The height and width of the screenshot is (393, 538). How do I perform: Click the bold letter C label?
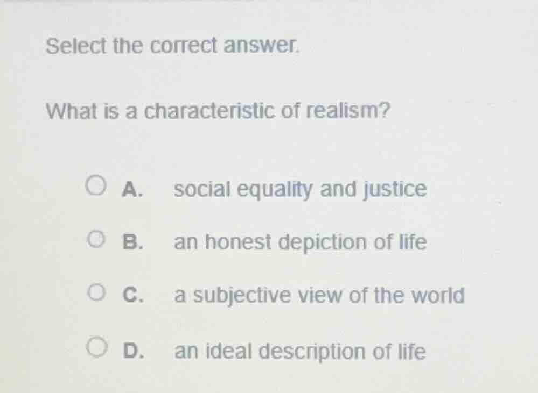tap(133, 295)
